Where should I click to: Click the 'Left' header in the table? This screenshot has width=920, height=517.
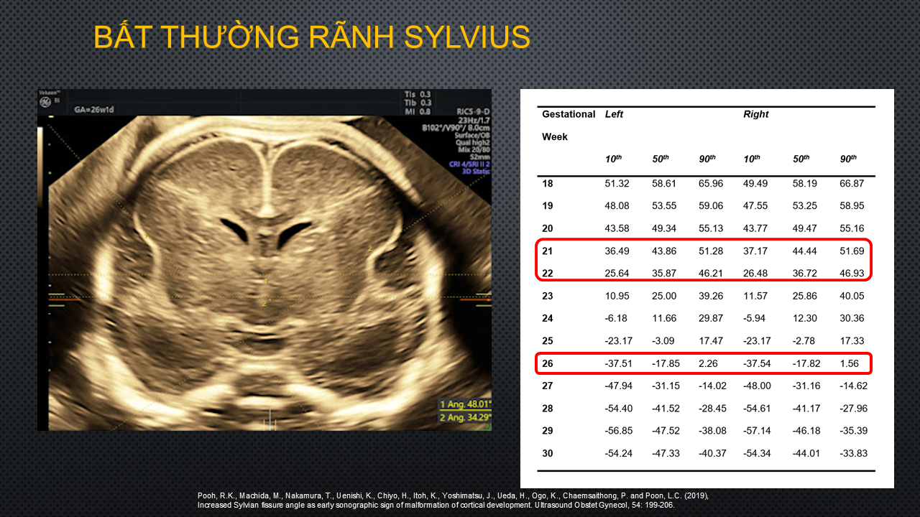pyautogui.click(x=614, y=114)
